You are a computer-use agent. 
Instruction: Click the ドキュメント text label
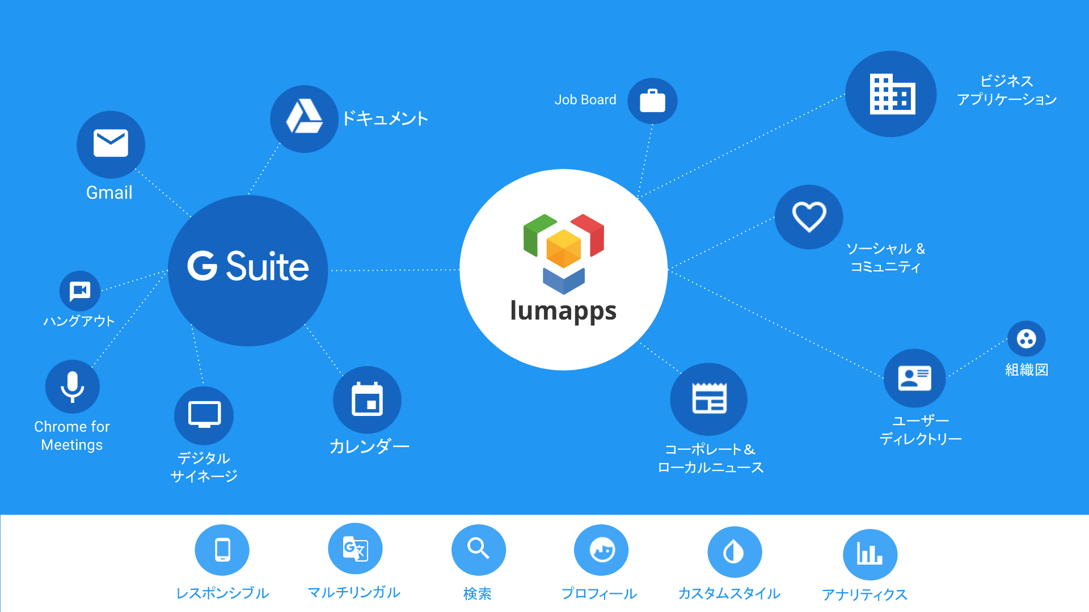point(385,118)
